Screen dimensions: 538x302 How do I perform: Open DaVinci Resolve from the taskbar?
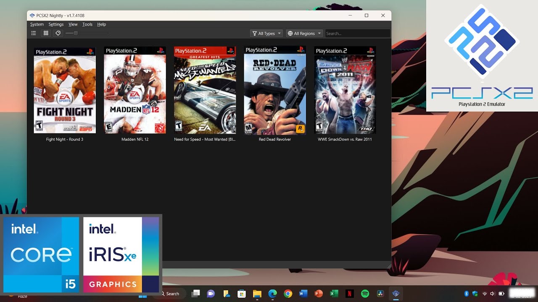380,294
